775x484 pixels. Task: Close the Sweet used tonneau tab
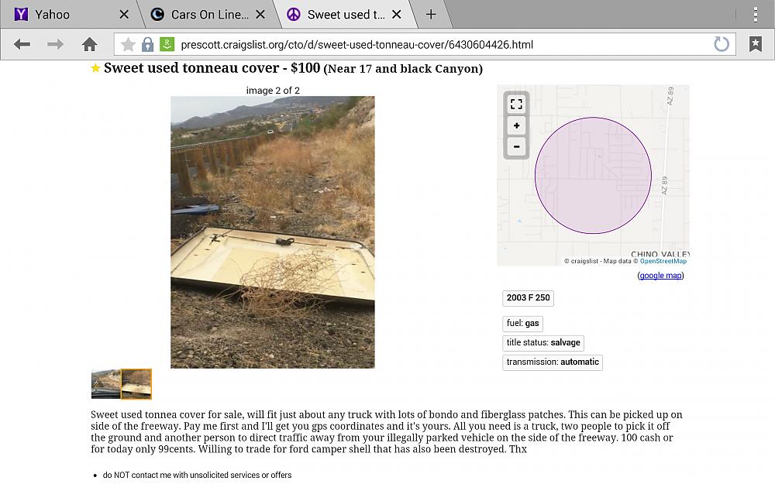click(x=397, y=14)
